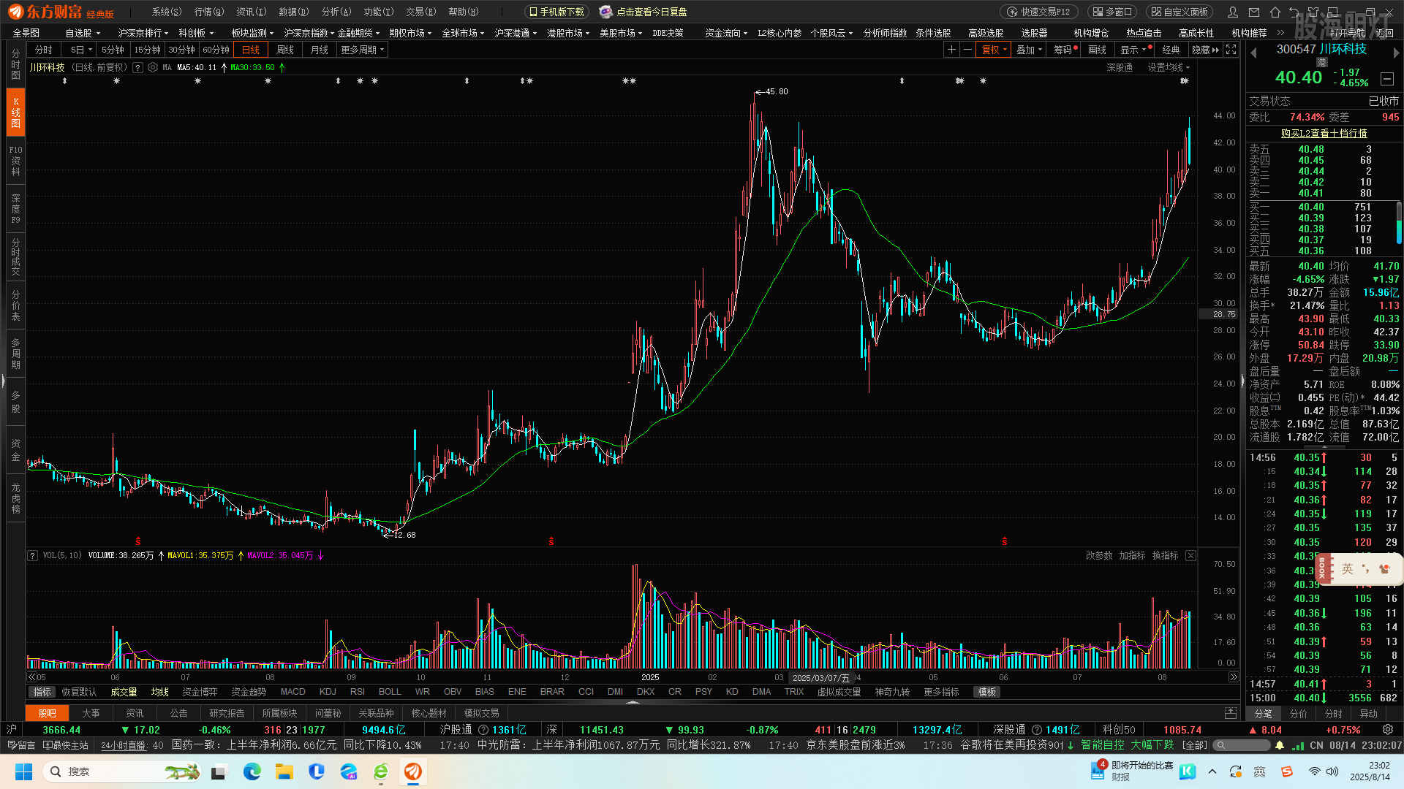
Task: Toggle the 筹码 chip distribution panel
Action: click(1064, 50)
